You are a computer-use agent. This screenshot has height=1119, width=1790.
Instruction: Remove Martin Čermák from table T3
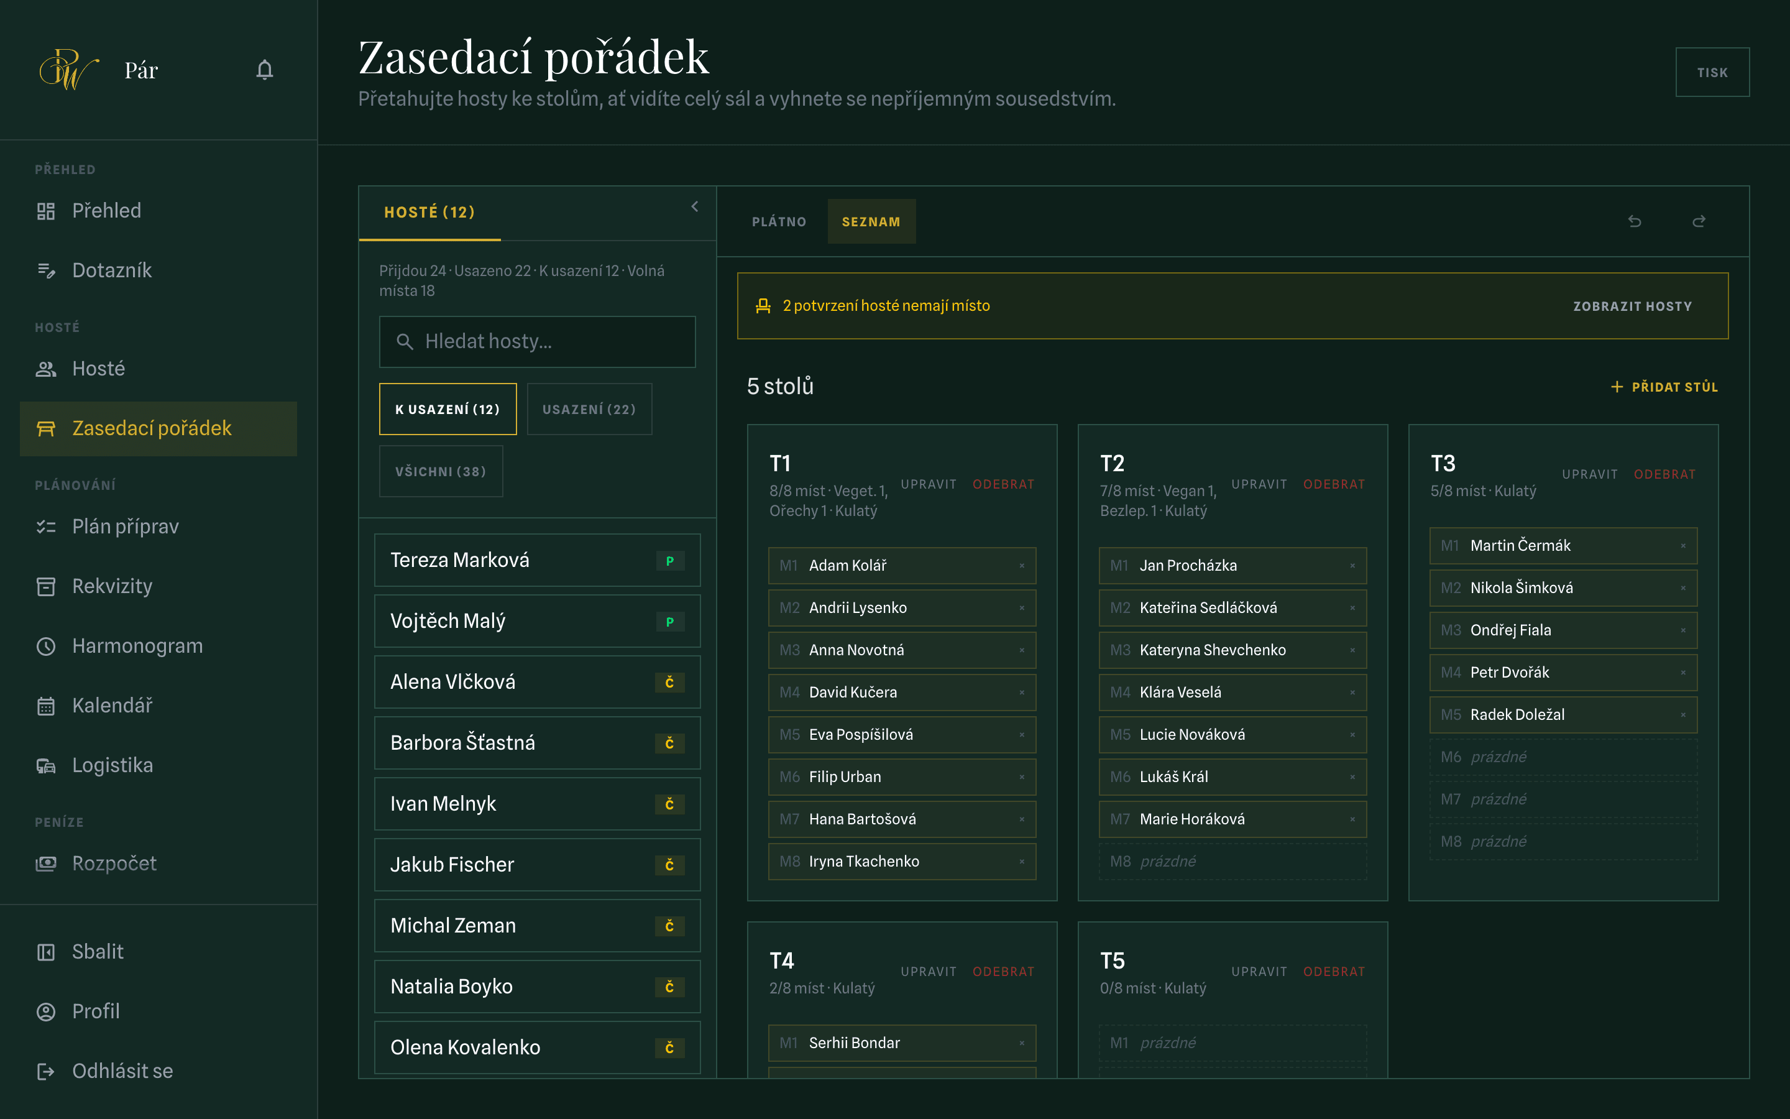(x=1682, y=545)
